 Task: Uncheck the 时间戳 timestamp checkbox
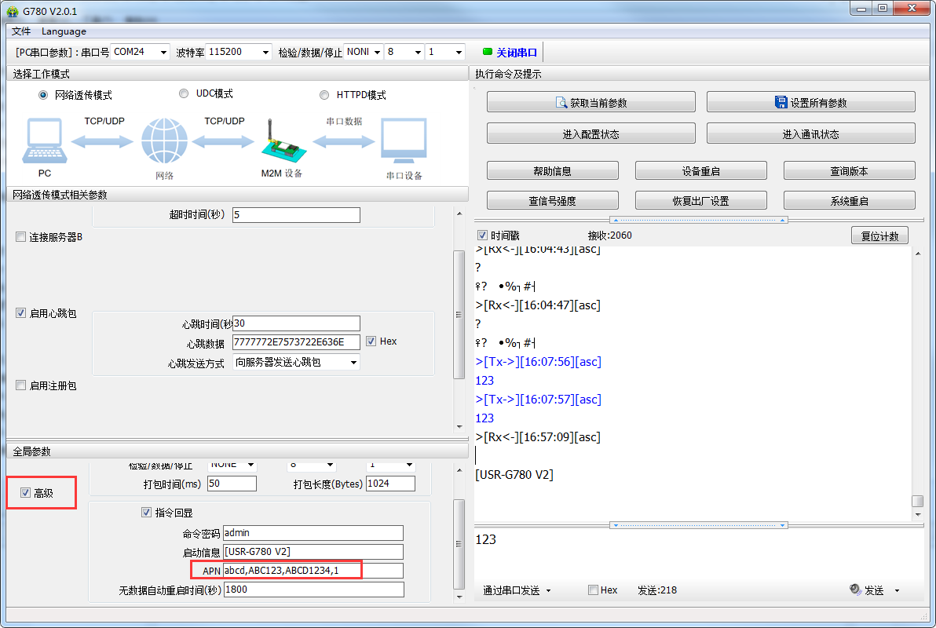coord(483,235)
